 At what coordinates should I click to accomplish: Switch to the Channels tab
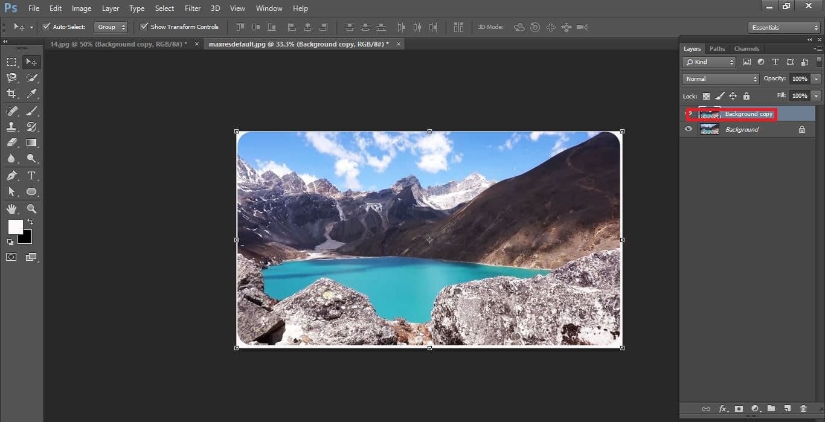point(747,48)
